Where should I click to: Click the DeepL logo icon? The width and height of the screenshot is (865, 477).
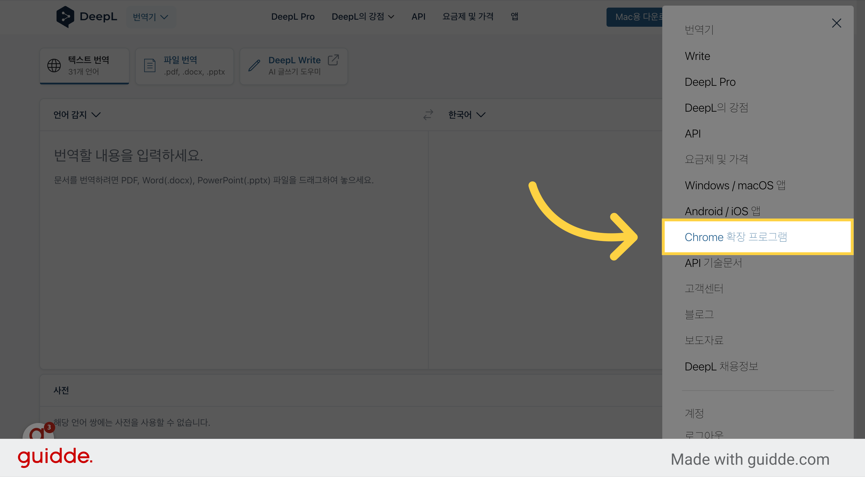click(65, 17)
